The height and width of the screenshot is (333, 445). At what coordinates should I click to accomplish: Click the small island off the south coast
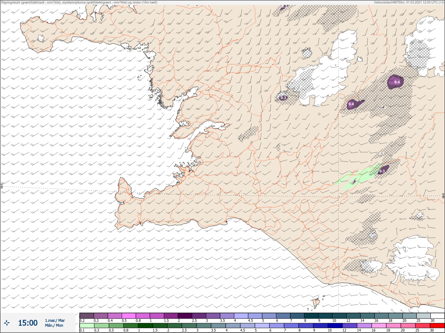tap(316, 302)
